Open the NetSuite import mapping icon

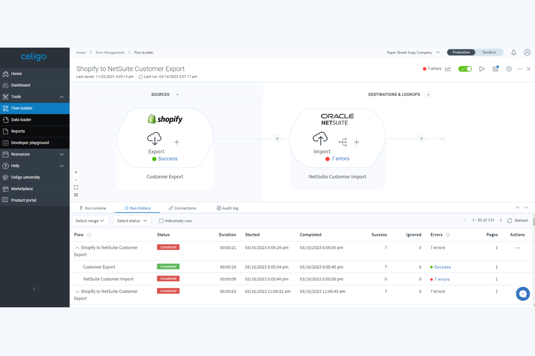pyautogui.click(x=343, y=142)
